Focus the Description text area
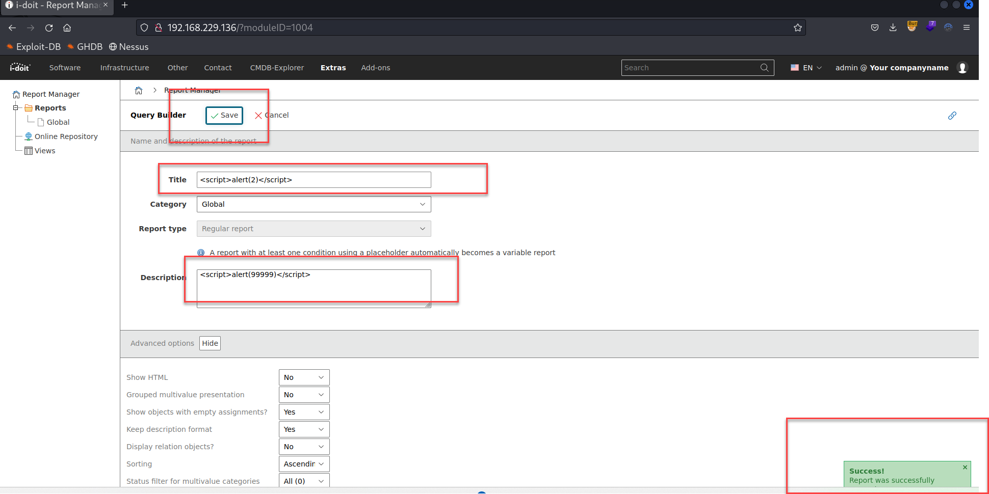Image resolution: width=989 pixels, height=494 pixels. 314,289
